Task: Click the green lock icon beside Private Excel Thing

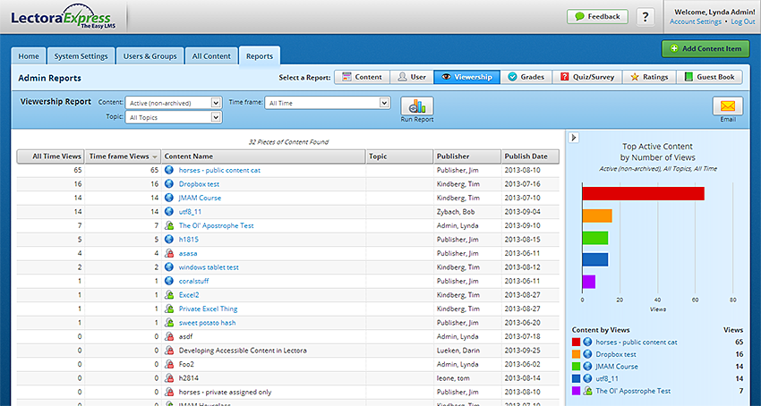Action: click(169, 309)
